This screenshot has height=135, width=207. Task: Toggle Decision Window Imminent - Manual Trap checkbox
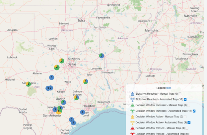pos(189,105)
